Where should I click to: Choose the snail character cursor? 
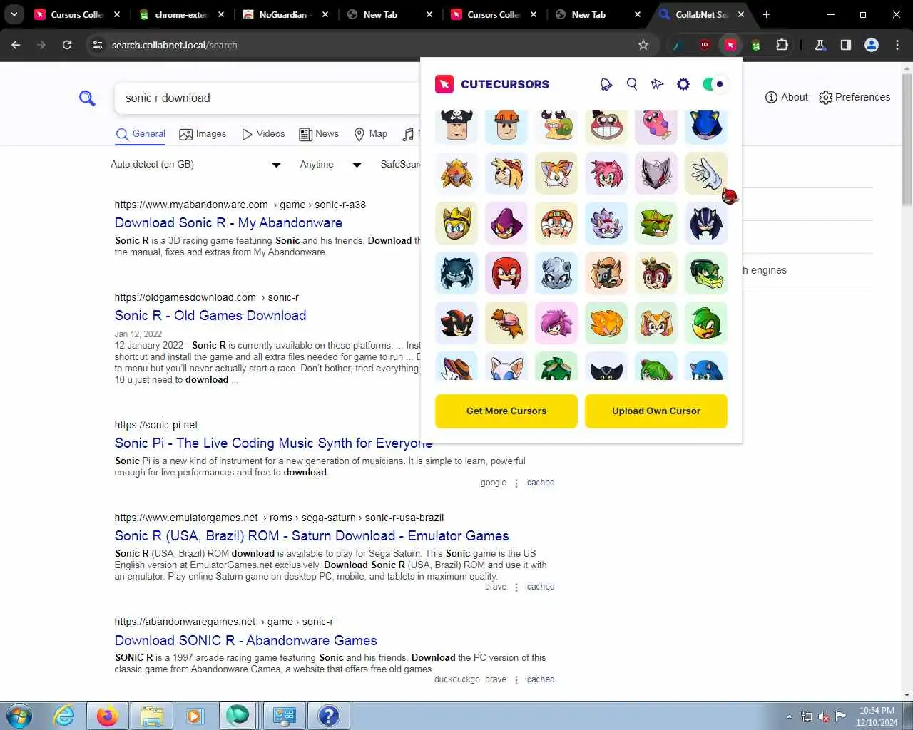pos(556,125)
